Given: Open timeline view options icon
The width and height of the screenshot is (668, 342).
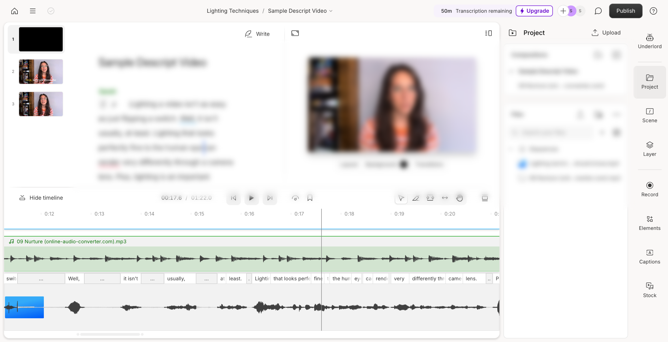Looking at the screenshot, I should tap(485, 198).
